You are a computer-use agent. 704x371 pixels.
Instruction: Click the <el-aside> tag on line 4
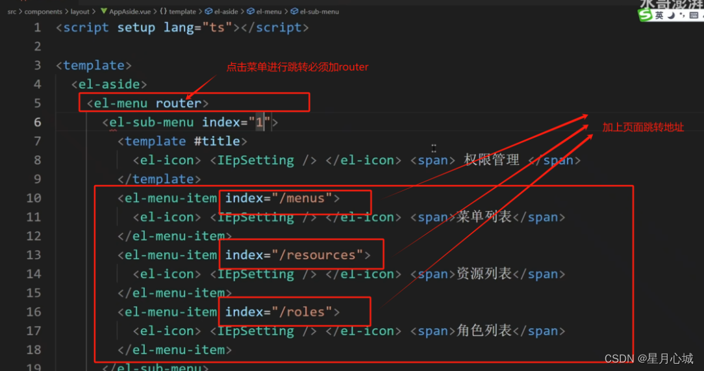click(x=109, y=84)
